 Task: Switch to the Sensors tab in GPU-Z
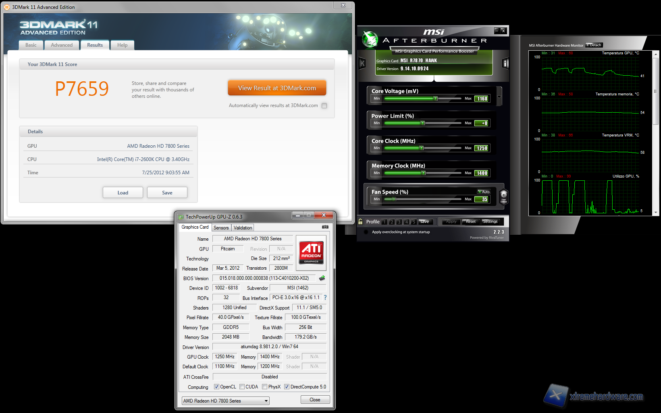[221, 228]
